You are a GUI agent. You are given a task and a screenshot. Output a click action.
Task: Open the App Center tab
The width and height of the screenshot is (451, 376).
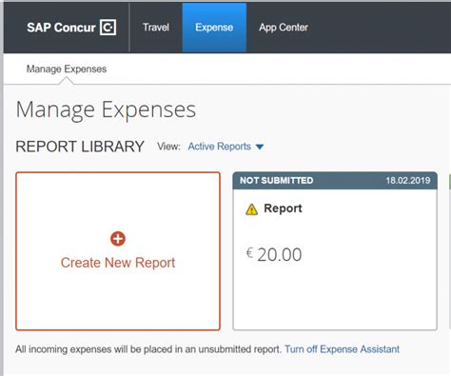(284, 28)
